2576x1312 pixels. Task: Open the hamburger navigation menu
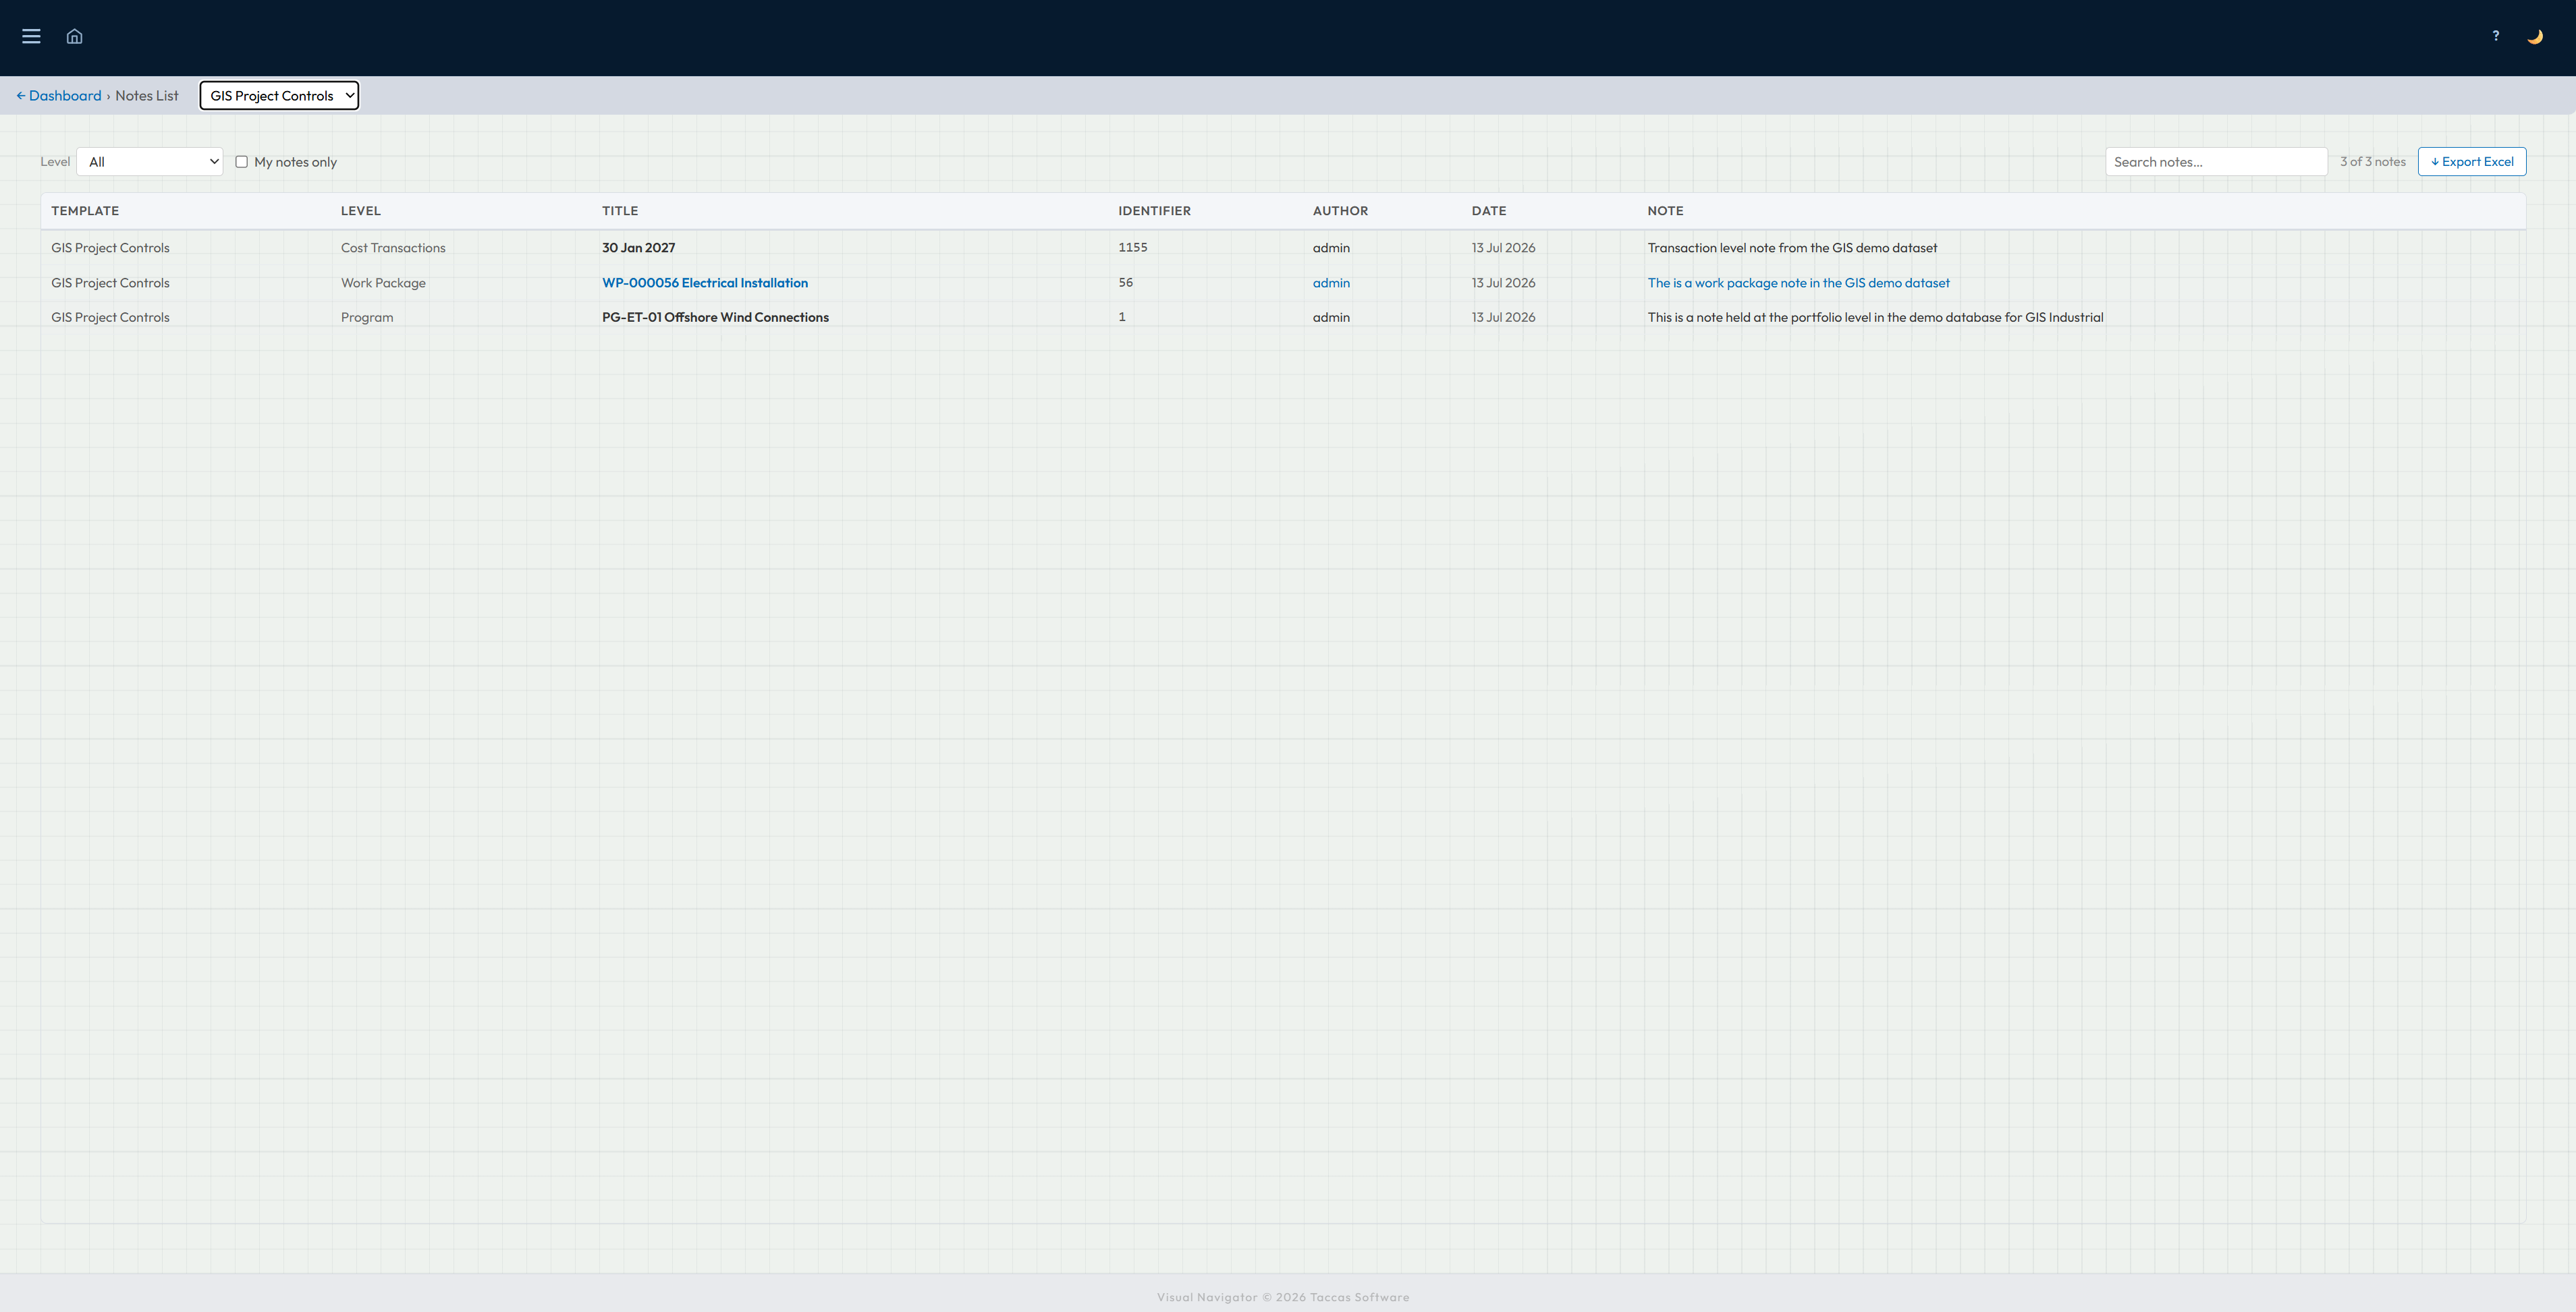point(31,36)
